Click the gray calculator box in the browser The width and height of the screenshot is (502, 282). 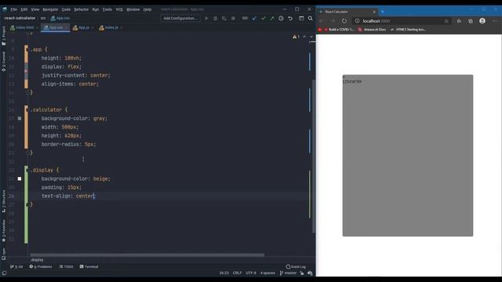tap(408, 156)
